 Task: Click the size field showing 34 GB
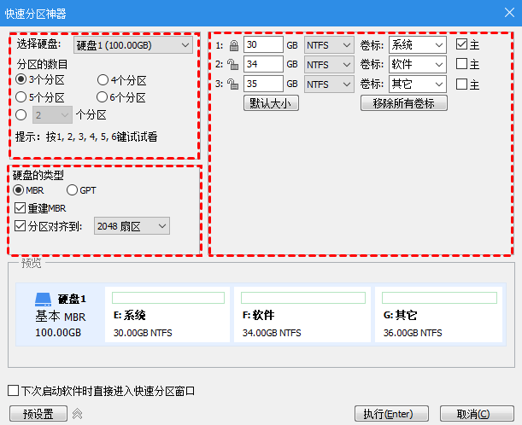click(263, 64)
